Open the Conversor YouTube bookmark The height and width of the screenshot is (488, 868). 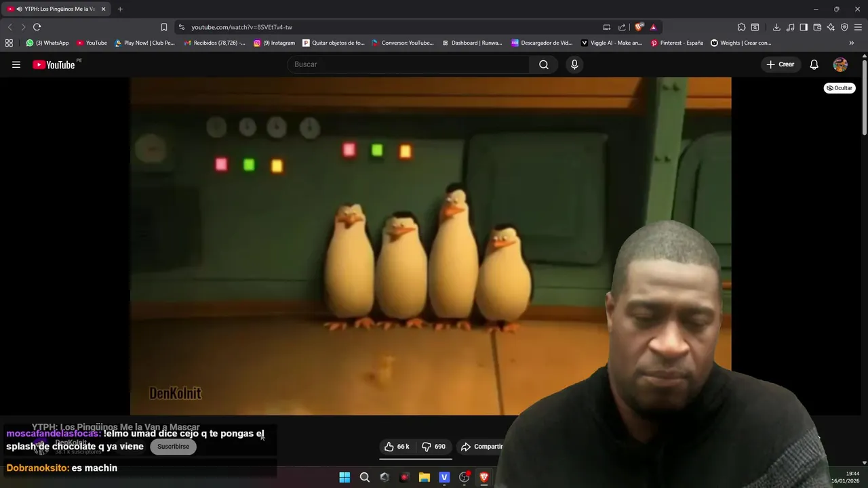pos(403,43)
